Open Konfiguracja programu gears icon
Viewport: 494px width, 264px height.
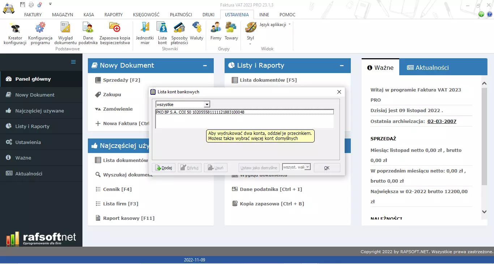(40, 28)
